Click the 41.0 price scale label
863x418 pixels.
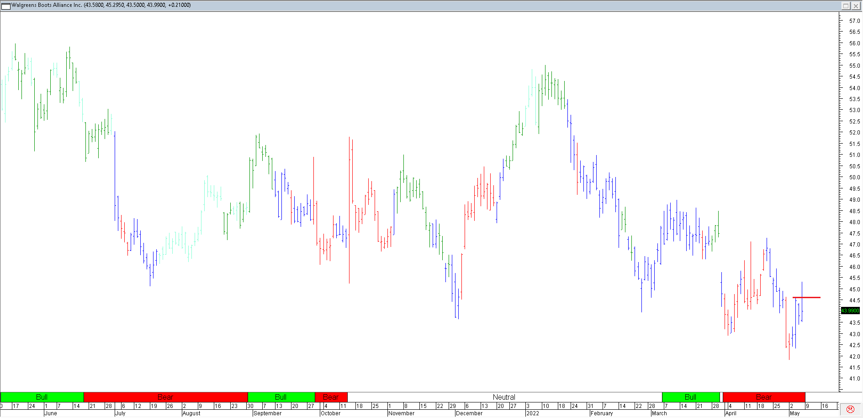coord(854,379)
